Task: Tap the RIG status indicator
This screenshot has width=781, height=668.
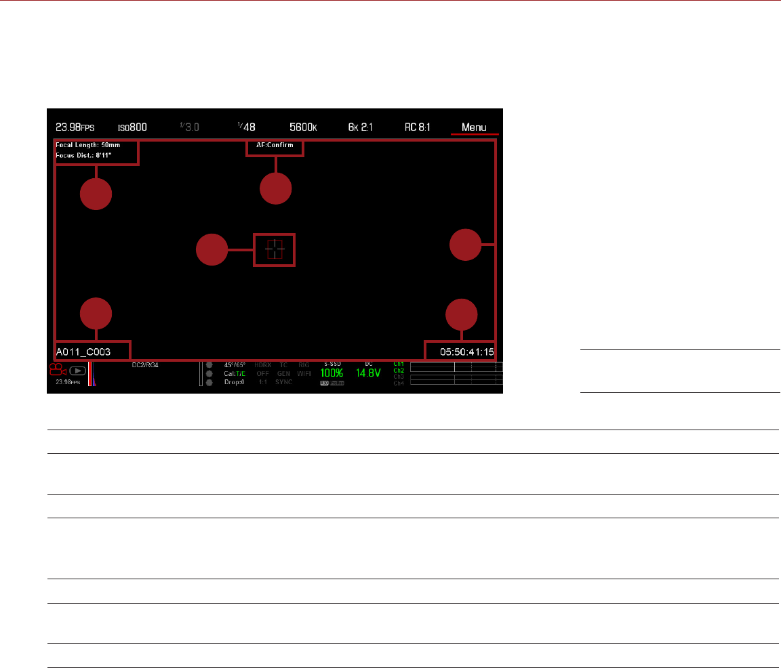Action: pos(304,365)
